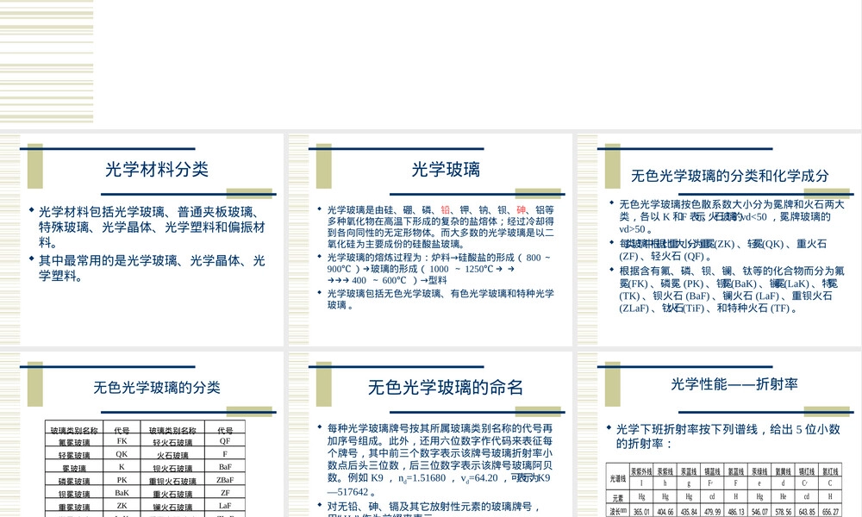Open the 光学玻璃 slide thumbnail

[x=430, y=240]
